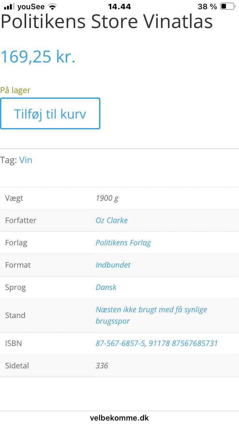Tap the 1900 g weight value
This screenshot has width=239, height=425.
click(x=107, y=198)
